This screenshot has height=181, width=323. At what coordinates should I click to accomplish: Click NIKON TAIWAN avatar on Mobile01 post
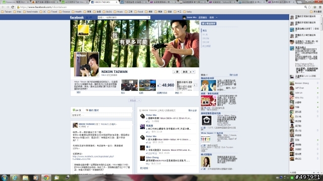(75, 125)
